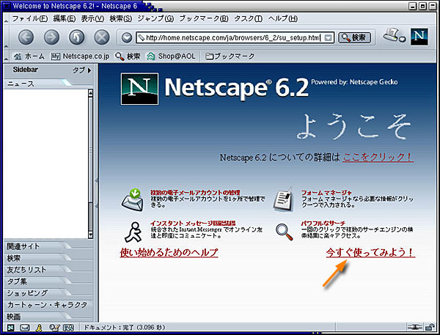This screenshot has width=440, height=335.
Task: Click the Forward navigation button
Action: (51, 37)
